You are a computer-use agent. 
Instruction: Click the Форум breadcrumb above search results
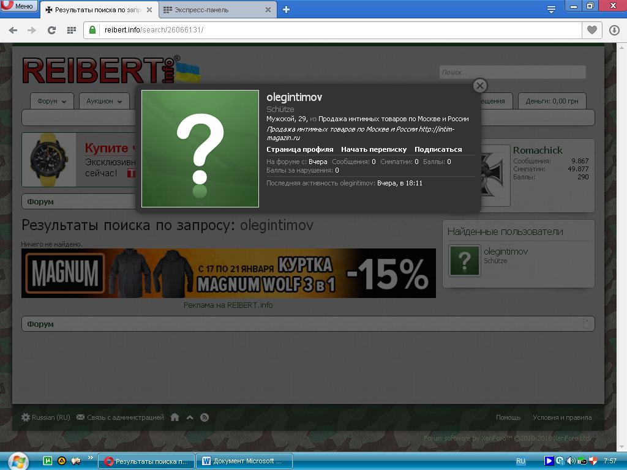pos(40,202)
